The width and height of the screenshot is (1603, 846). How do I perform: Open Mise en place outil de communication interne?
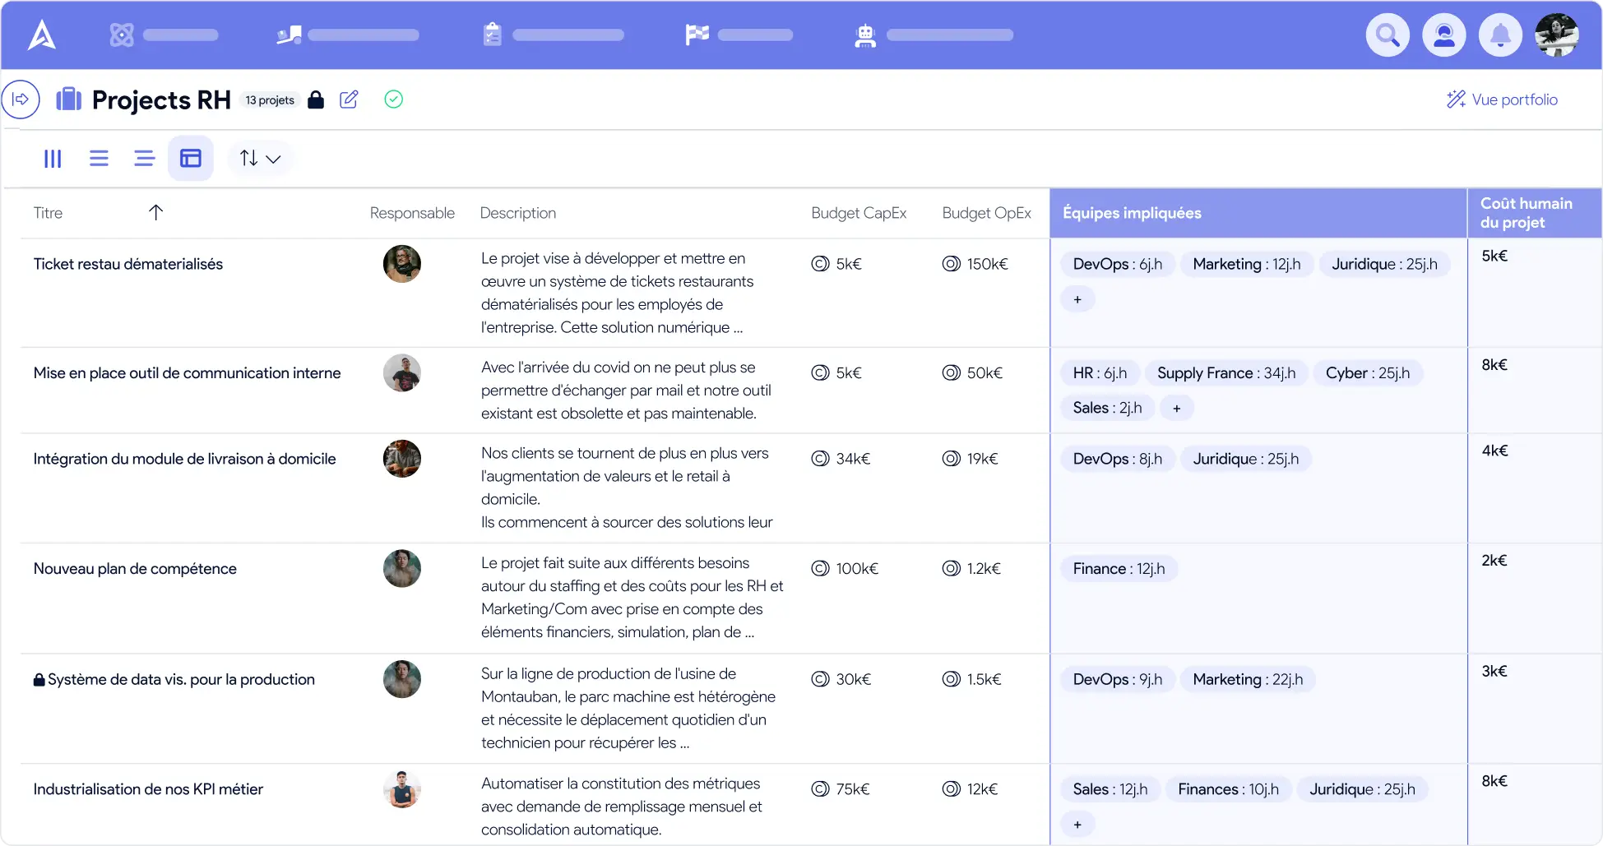(x=187, y=373)
